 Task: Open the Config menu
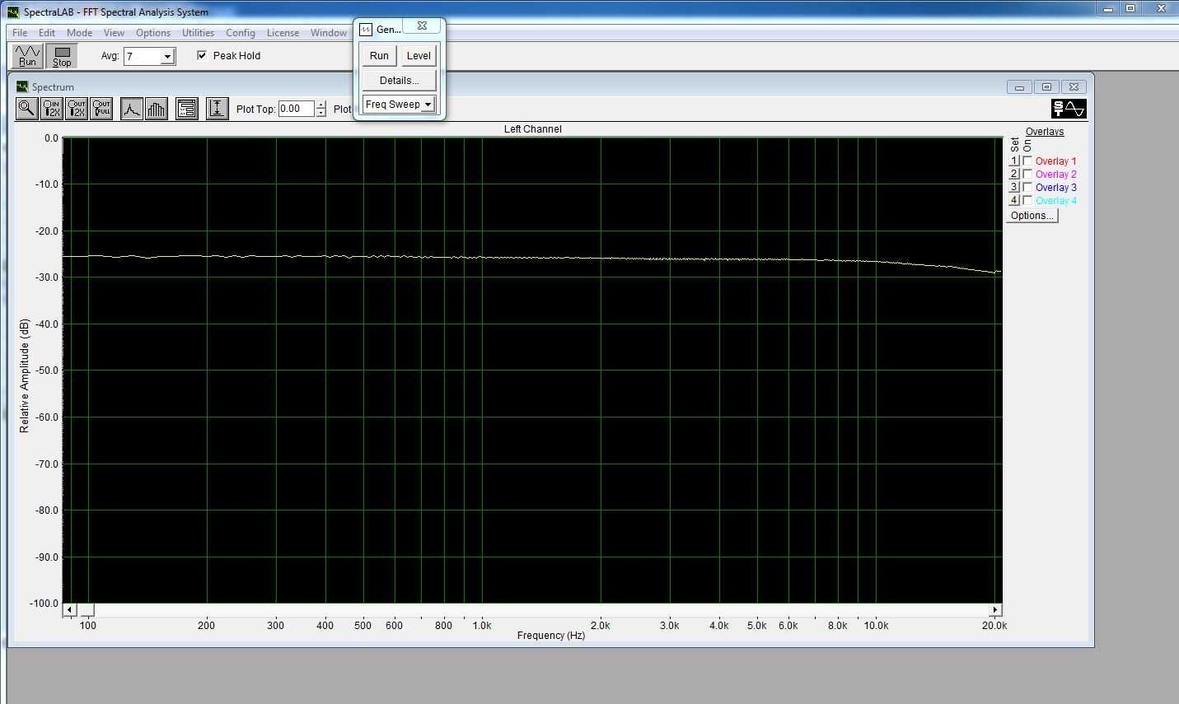[x=241, y=33]
